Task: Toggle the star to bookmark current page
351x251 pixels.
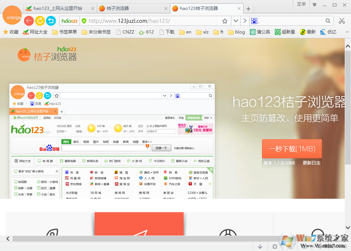Action: (225, 21)
